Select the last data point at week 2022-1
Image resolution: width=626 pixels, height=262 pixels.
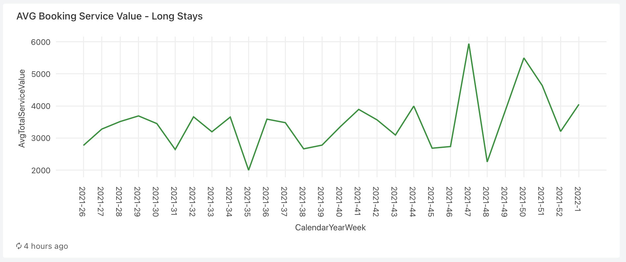pyautogui.click(x=578, y=105)
